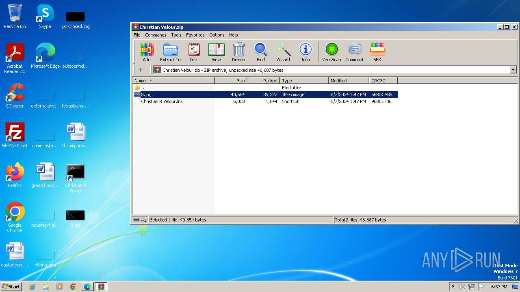The width and height of the screenshot is (520, 292).
Task: Click WinRAR taskbar button
Action: tap(101, 287)
